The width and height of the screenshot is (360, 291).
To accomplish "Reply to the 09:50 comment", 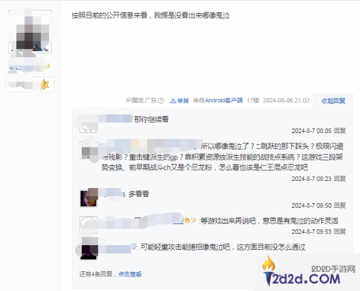I will [x=340, y=205].
